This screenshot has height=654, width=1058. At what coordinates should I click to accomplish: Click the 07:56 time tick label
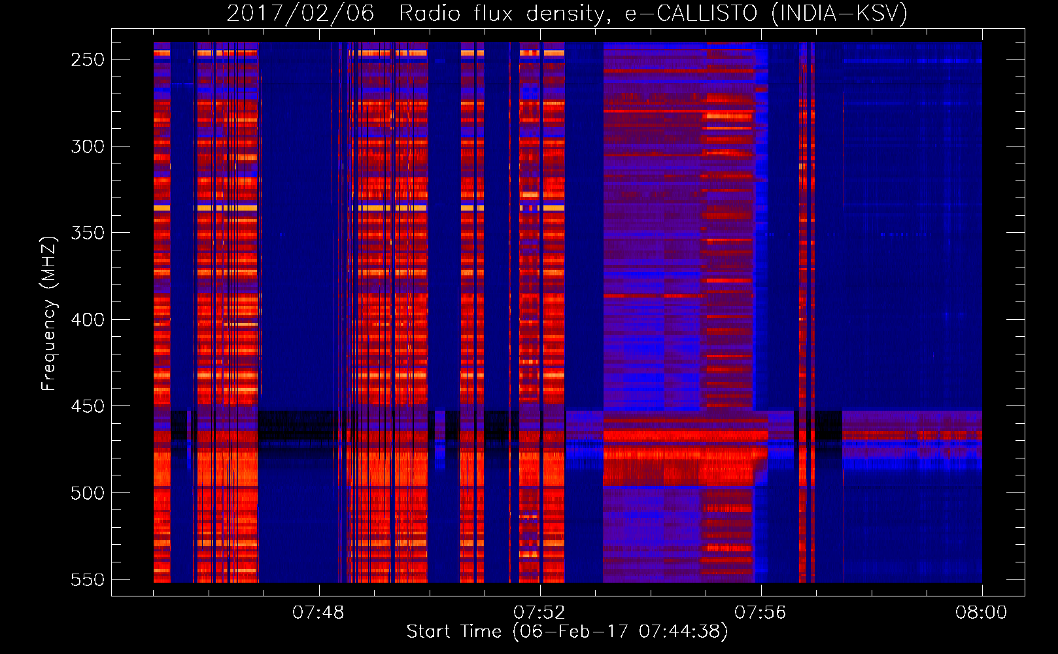pyautogui.click(x=760, y=613)
